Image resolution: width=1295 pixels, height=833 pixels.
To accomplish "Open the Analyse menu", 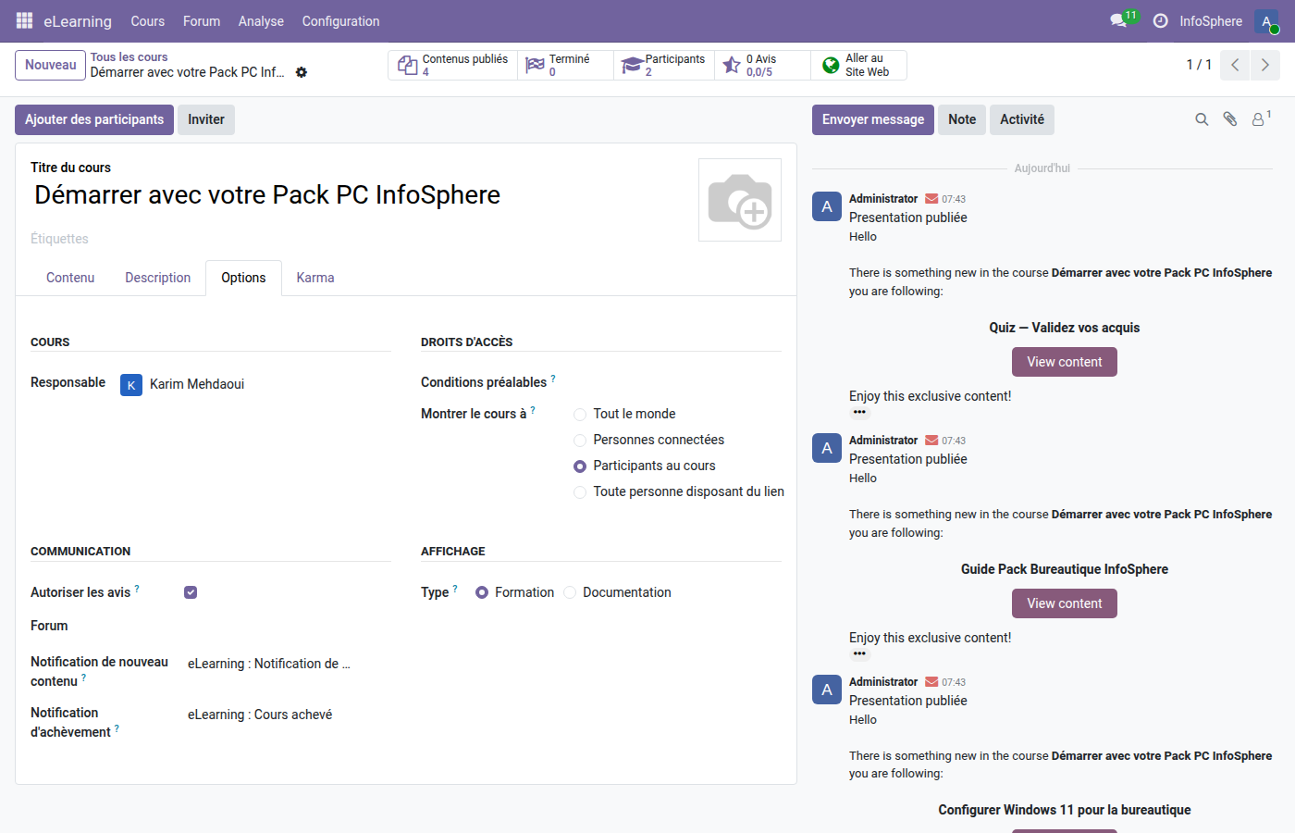I will tap(261, 20).
